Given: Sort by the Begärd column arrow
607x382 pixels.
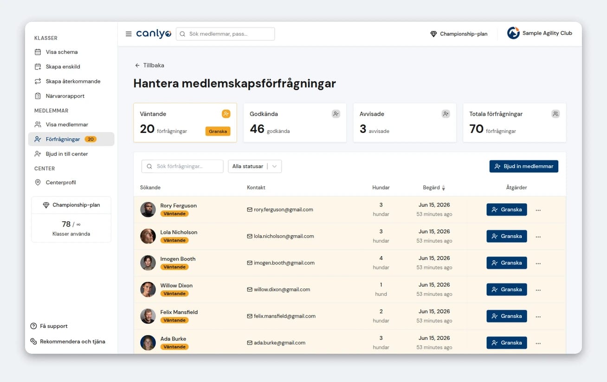Looking at the screenshot, I should click(x=443, y=188).
